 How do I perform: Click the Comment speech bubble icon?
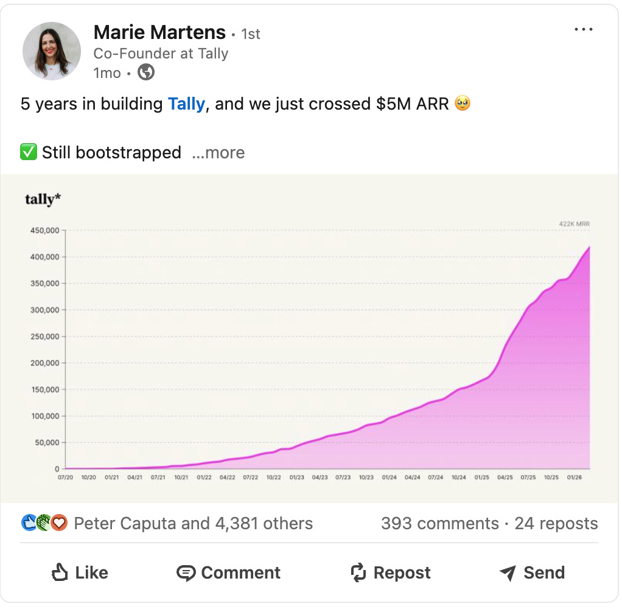[186, 573]
